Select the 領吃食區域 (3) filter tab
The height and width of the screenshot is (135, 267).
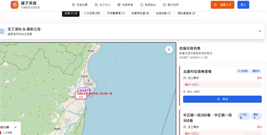pyautogui.click(x=186, y=13)
